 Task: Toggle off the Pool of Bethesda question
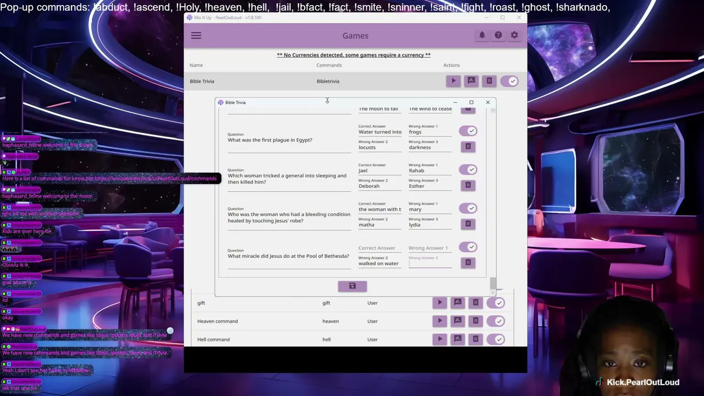[468, 247]
